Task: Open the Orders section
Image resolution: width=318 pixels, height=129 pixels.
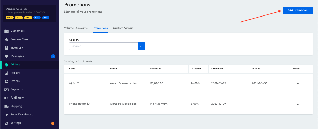Action: [x=15, y=81]
